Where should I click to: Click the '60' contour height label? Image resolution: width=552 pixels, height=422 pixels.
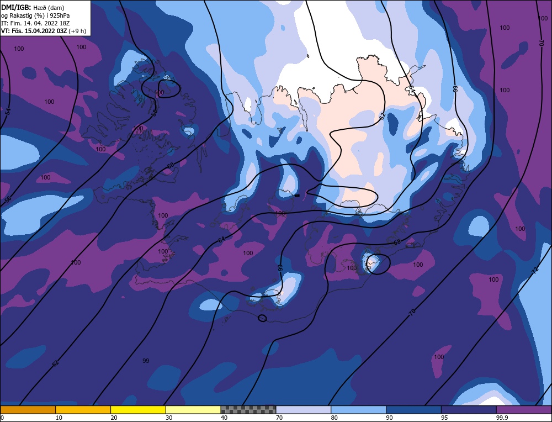[171, 165]
